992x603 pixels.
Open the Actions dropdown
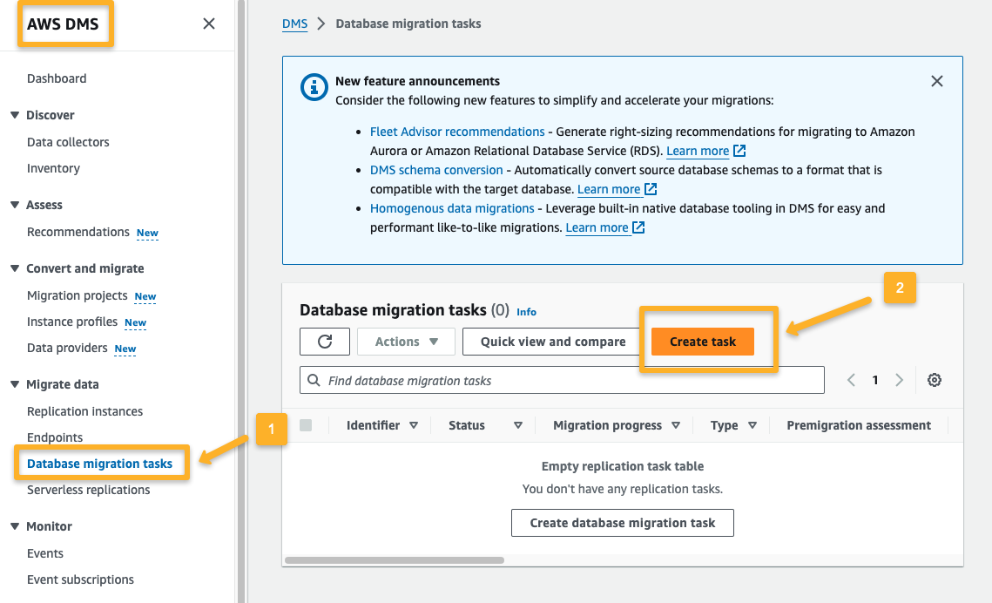tap(406, 341)
